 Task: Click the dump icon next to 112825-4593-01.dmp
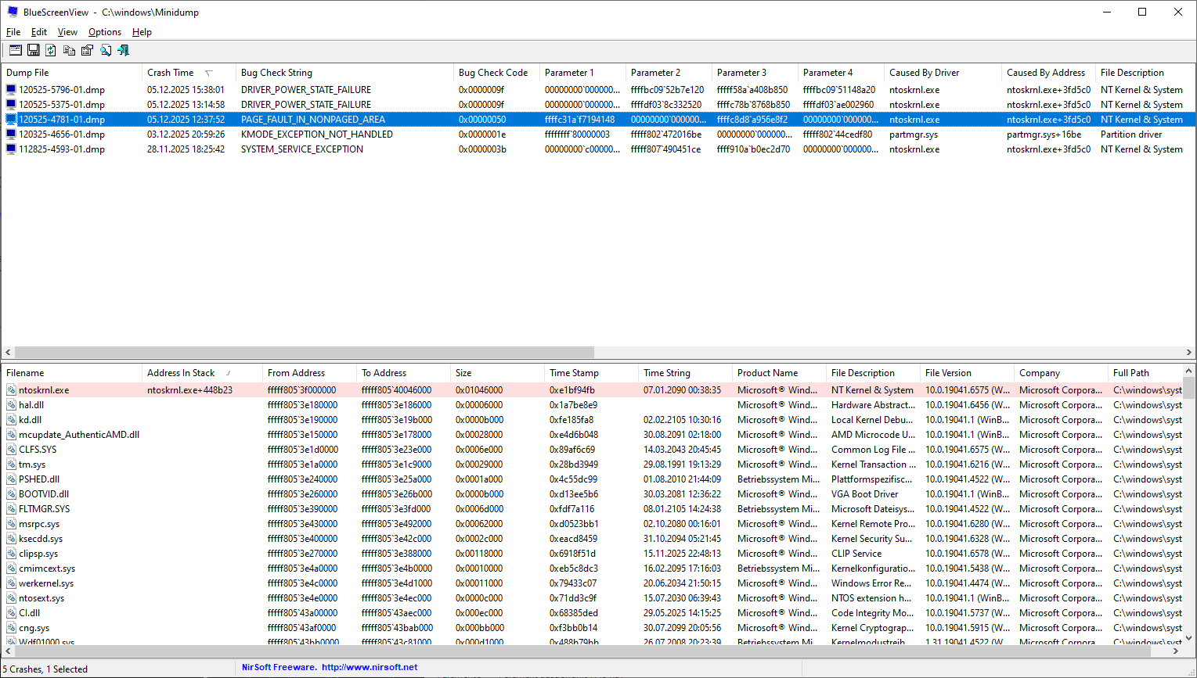11,149
